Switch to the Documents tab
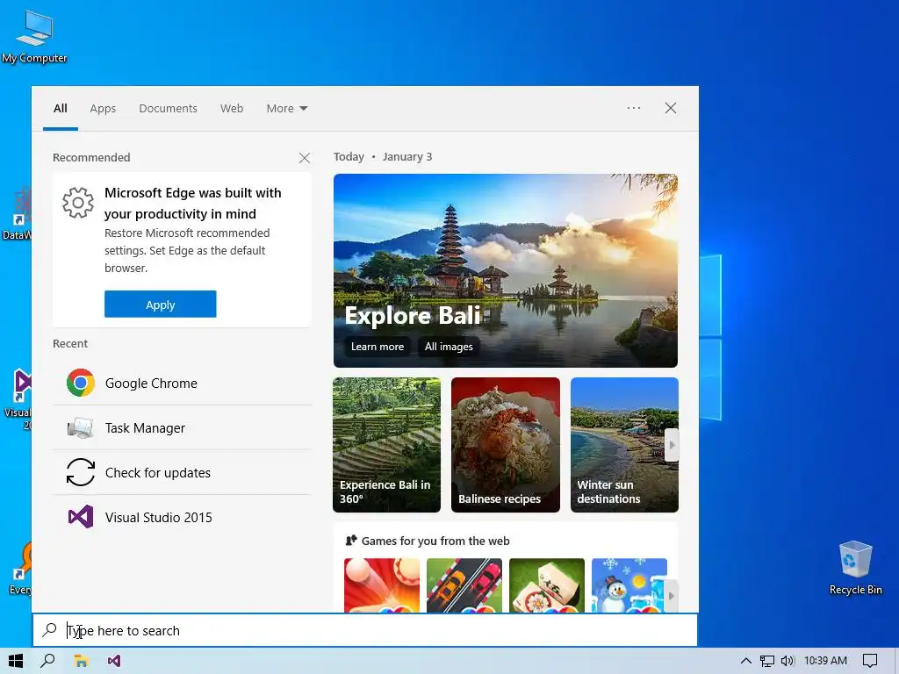This screenshot has width=899, height=674. (168, 108)
